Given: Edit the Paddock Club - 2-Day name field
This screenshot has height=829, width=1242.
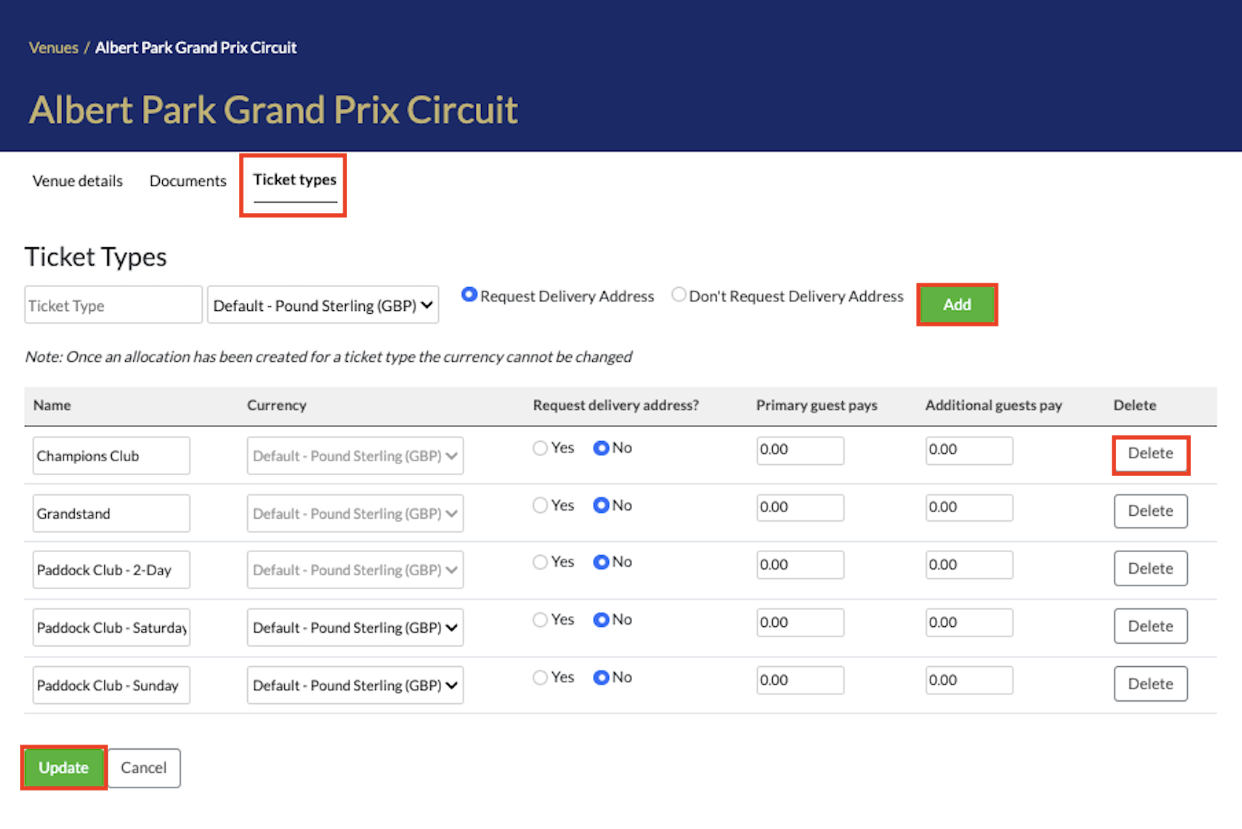Looking at the screenshot, I should (111, 570).
